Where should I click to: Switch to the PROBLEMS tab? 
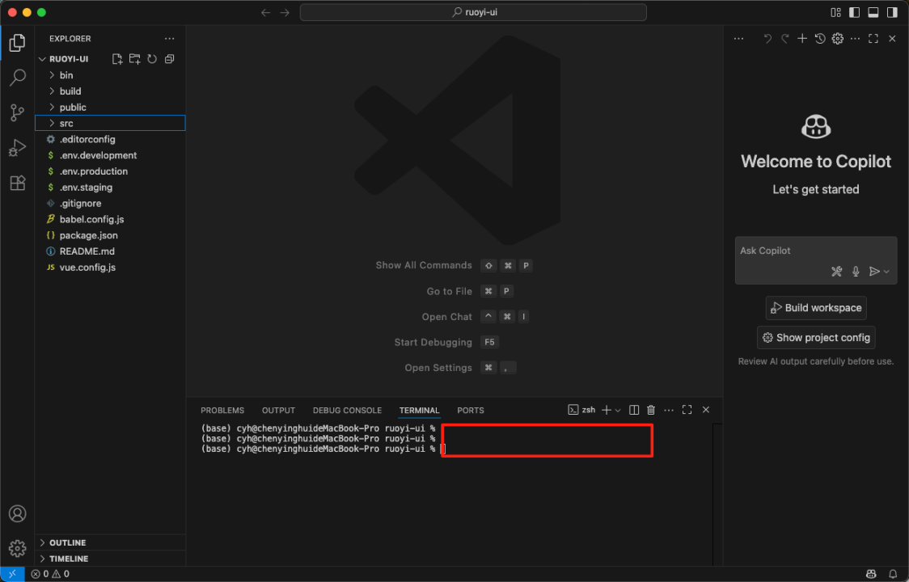222,411
